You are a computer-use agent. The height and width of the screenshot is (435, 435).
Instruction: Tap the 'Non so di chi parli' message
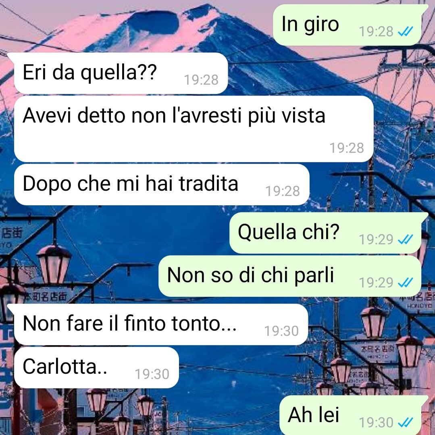click(290, 276)
